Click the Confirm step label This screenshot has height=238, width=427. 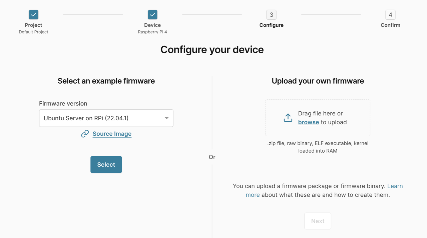click(x=390, y=25)
